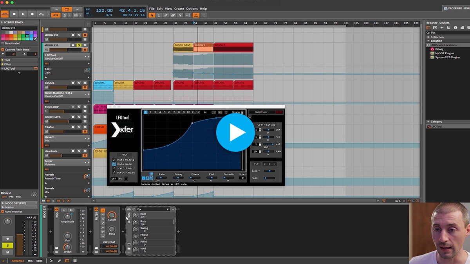Switch to the EDIT view

(x=39, y=260)
